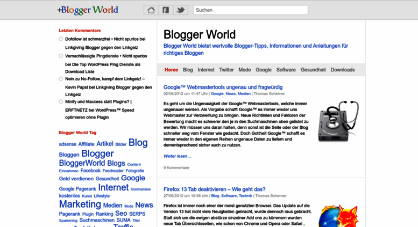Click the Blogger World logo
This screenshot has height=227, width=418.
tap(88, 10)
